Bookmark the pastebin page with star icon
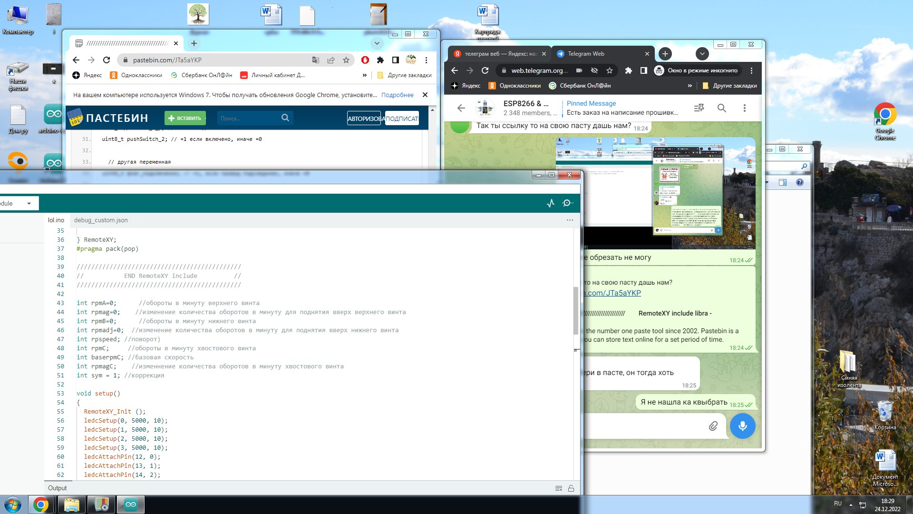The image size is (913, 514). coord(346,60)
